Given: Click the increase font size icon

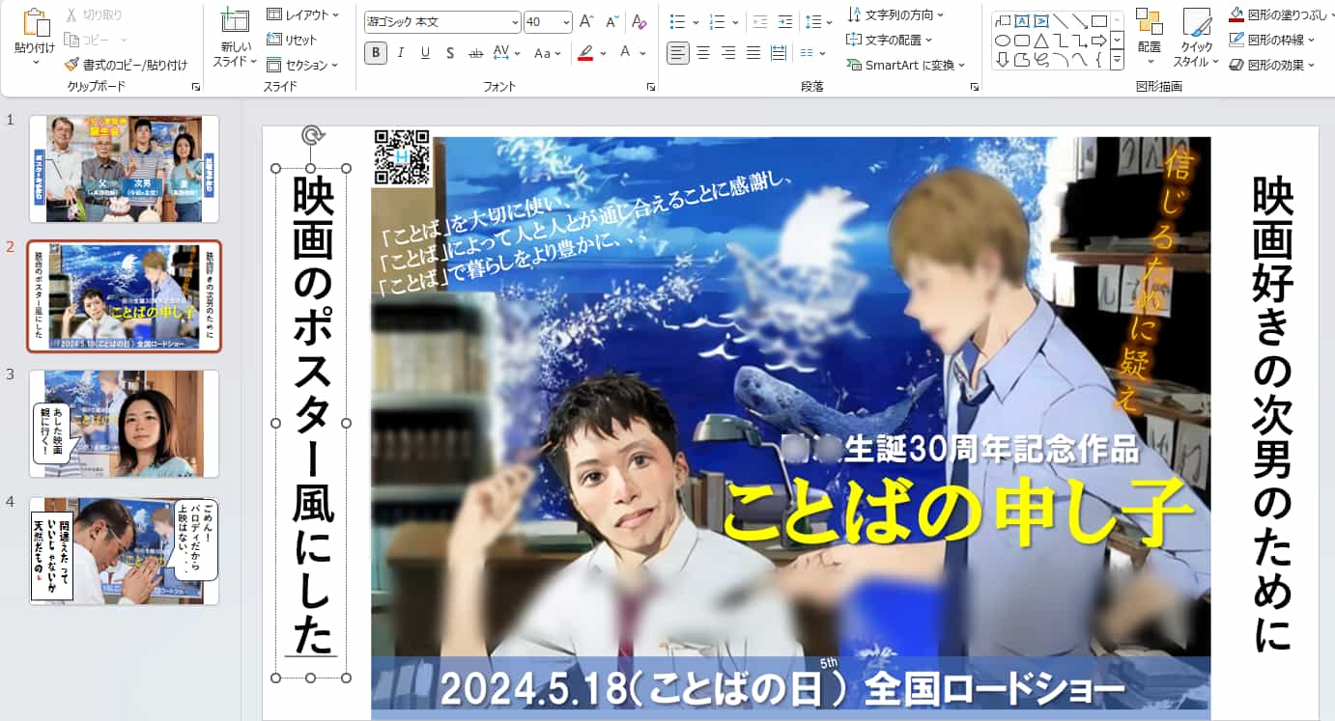Looking at the screenshot, I should pyautogui.click(x=586, y=21).
